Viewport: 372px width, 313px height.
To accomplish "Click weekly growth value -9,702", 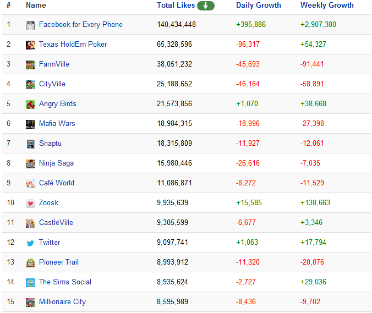I will pyautogui.click(x=310, y=302).
